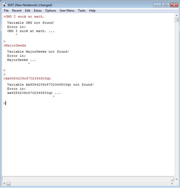Click the EMT application icon in title bar

[x=5, y=5]
